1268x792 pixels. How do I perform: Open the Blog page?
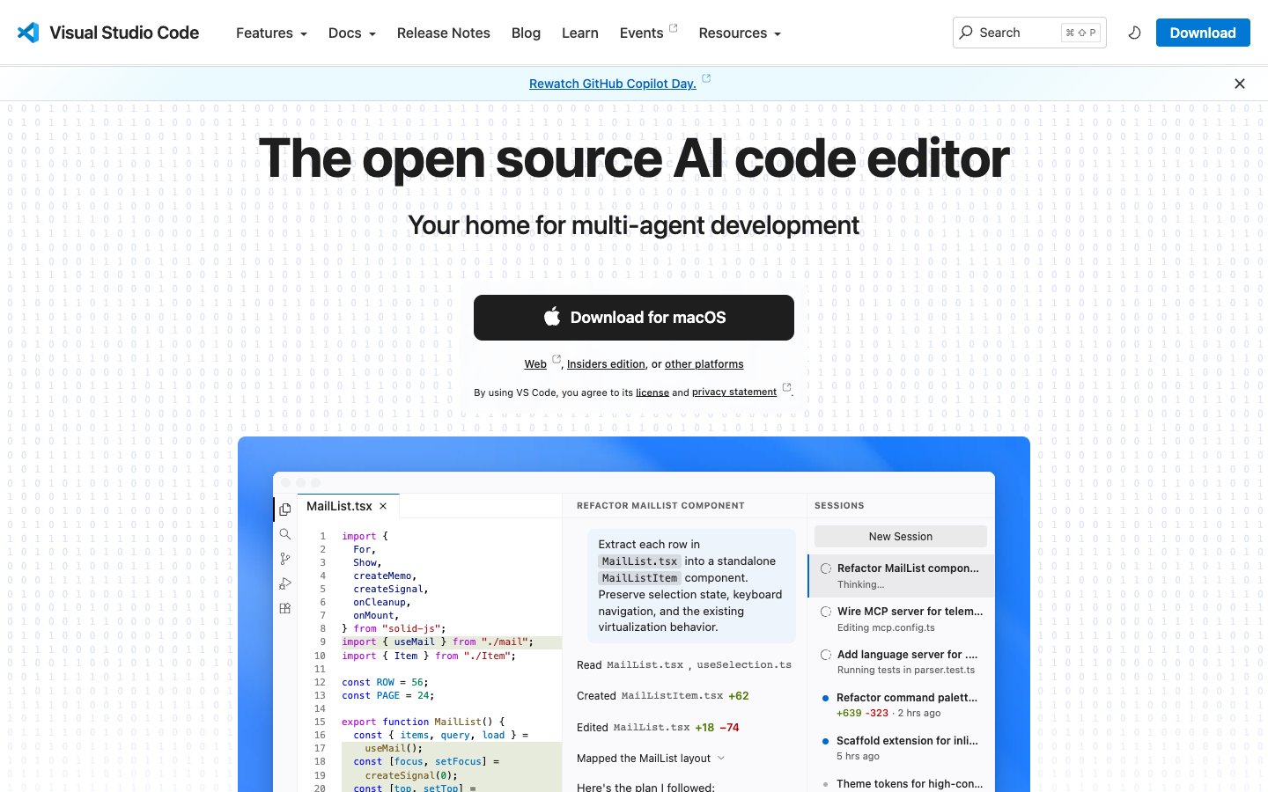point(526,33)
